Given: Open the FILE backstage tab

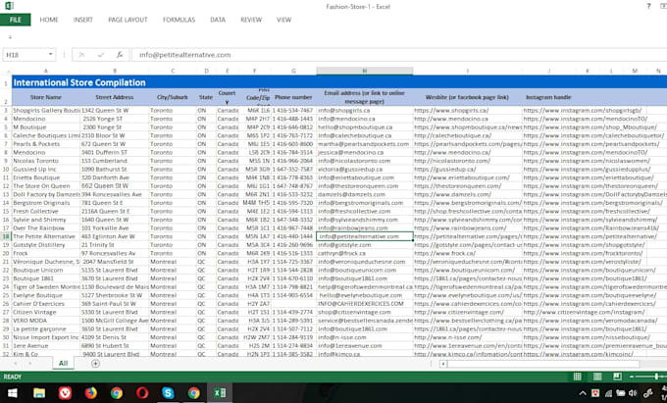Looking at the screenshot, I should tap(16, 20).
